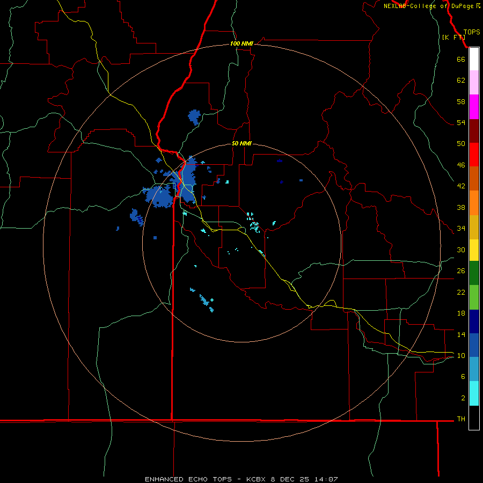The height and width of the screenshot is (483, 483).
Task: Click the legend value 10
Action: [x=461, y=355]
